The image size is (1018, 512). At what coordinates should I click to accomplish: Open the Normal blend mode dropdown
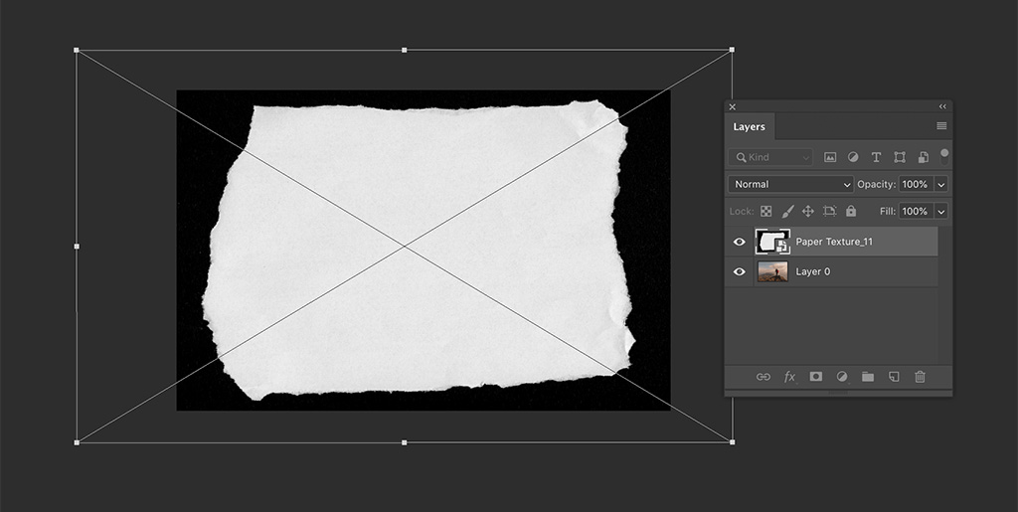[x=790, y=184]
